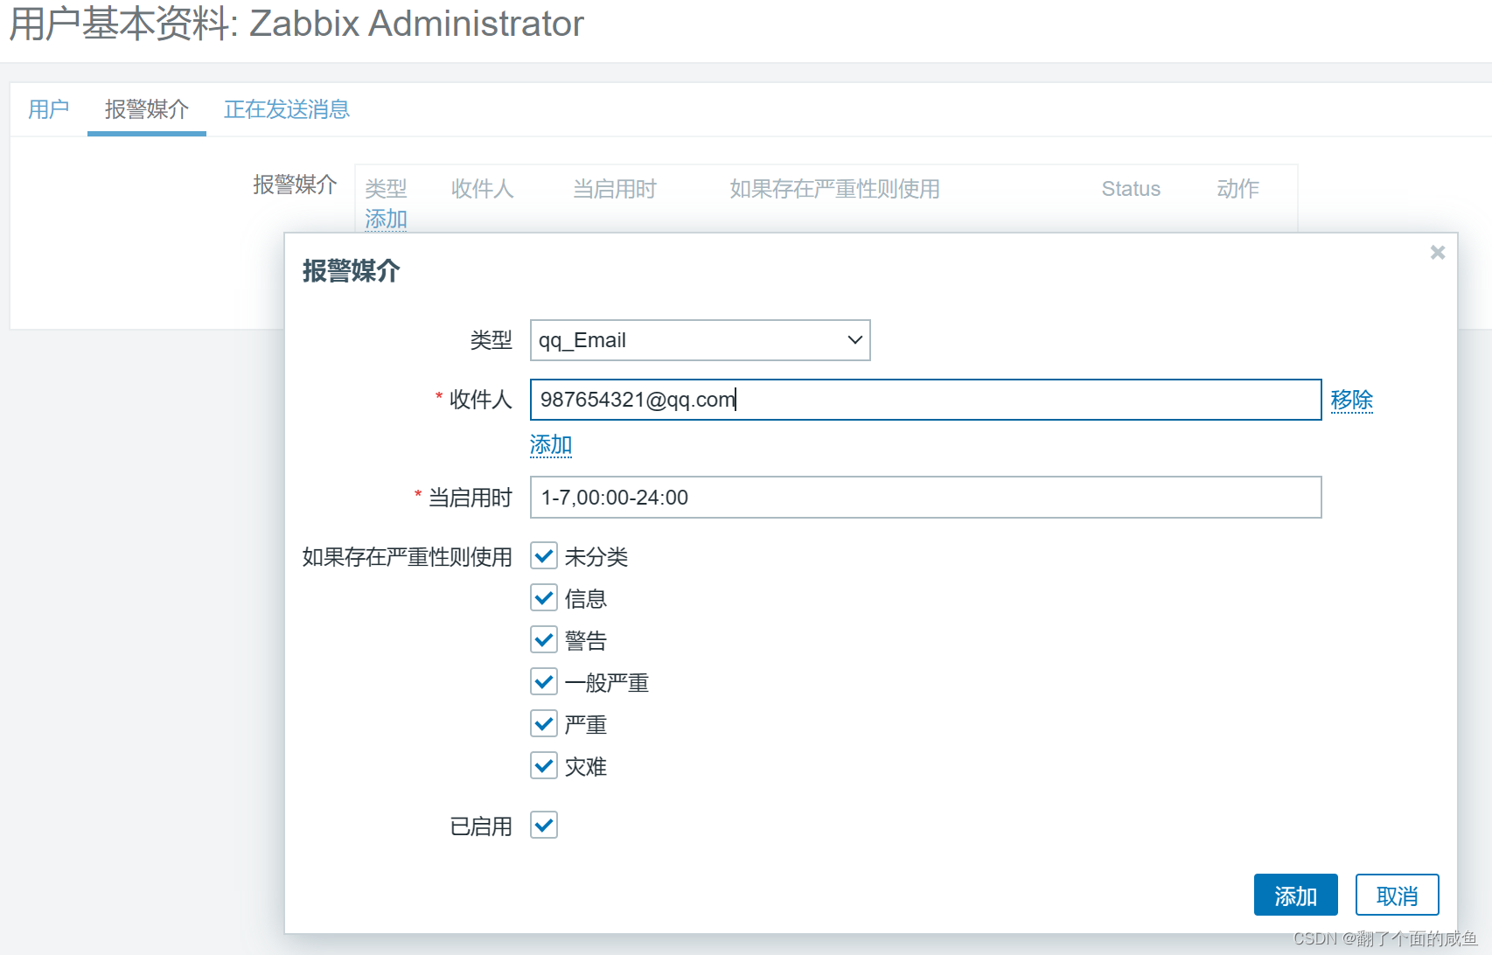Viewport: 1492px width, 955px height.
Task: Toggle the 警告 severity checkbox
Action: (544, 640)
